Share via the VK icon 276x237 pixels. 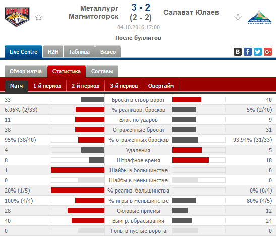tap(238, 52)
